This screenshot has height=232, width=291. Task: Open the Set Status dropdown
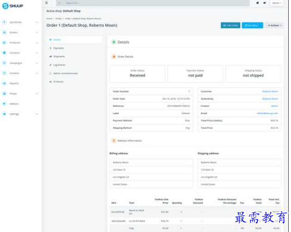(252, 25)
